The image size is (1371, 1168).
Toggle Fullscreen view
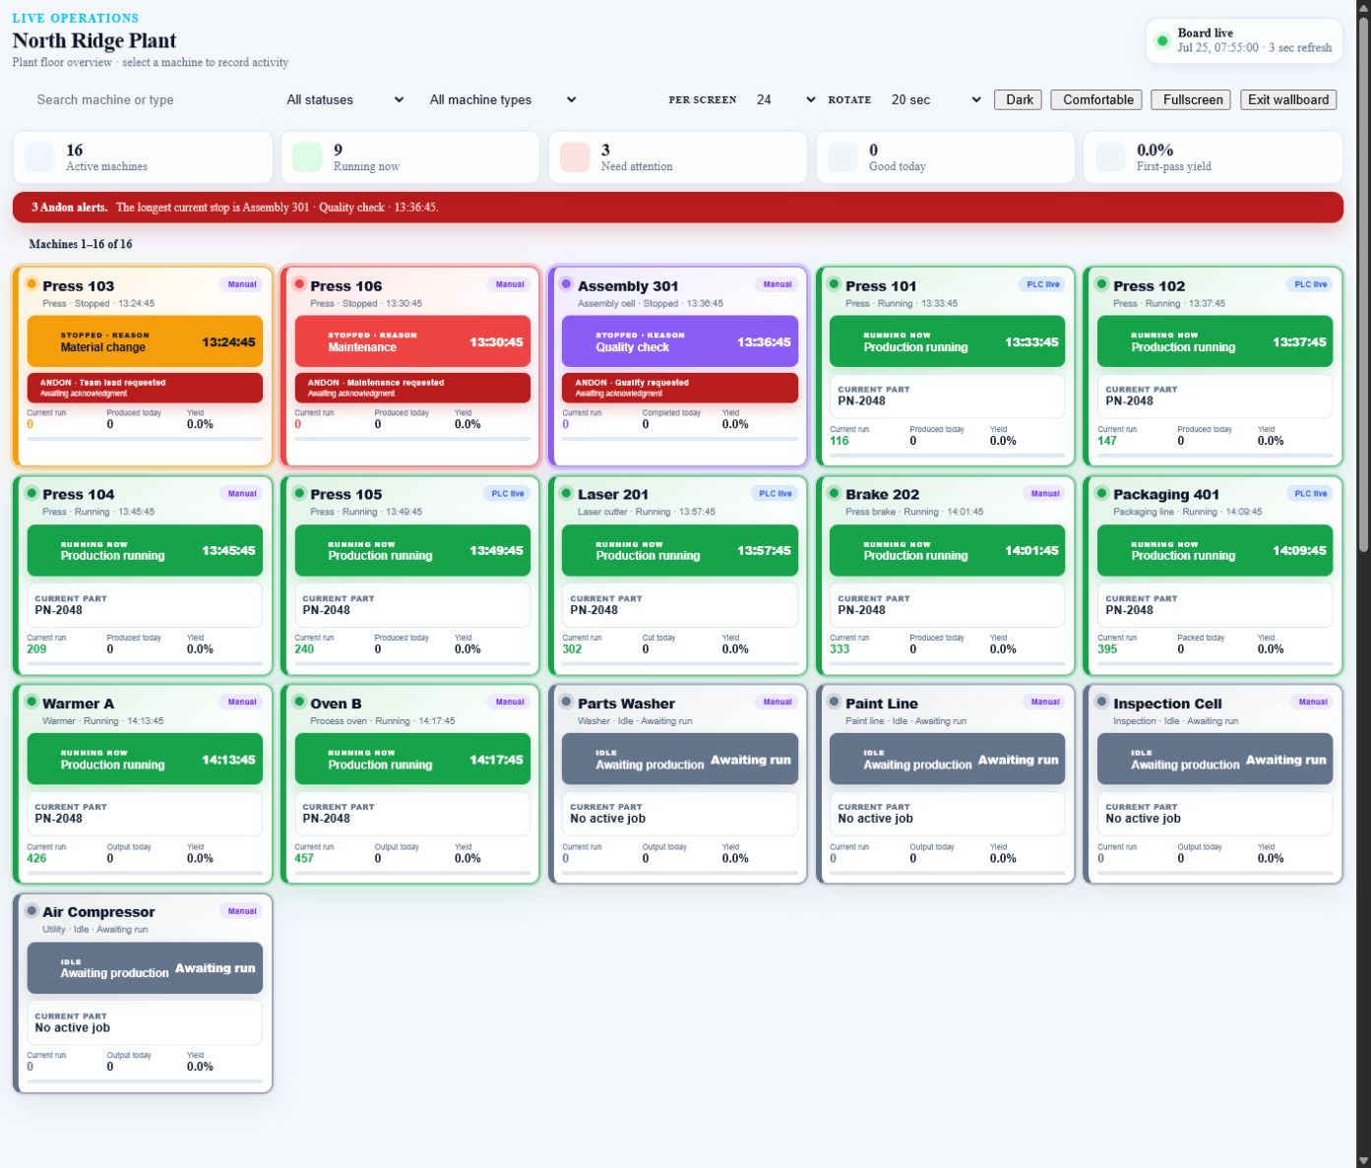click(x=1192, y=99)
